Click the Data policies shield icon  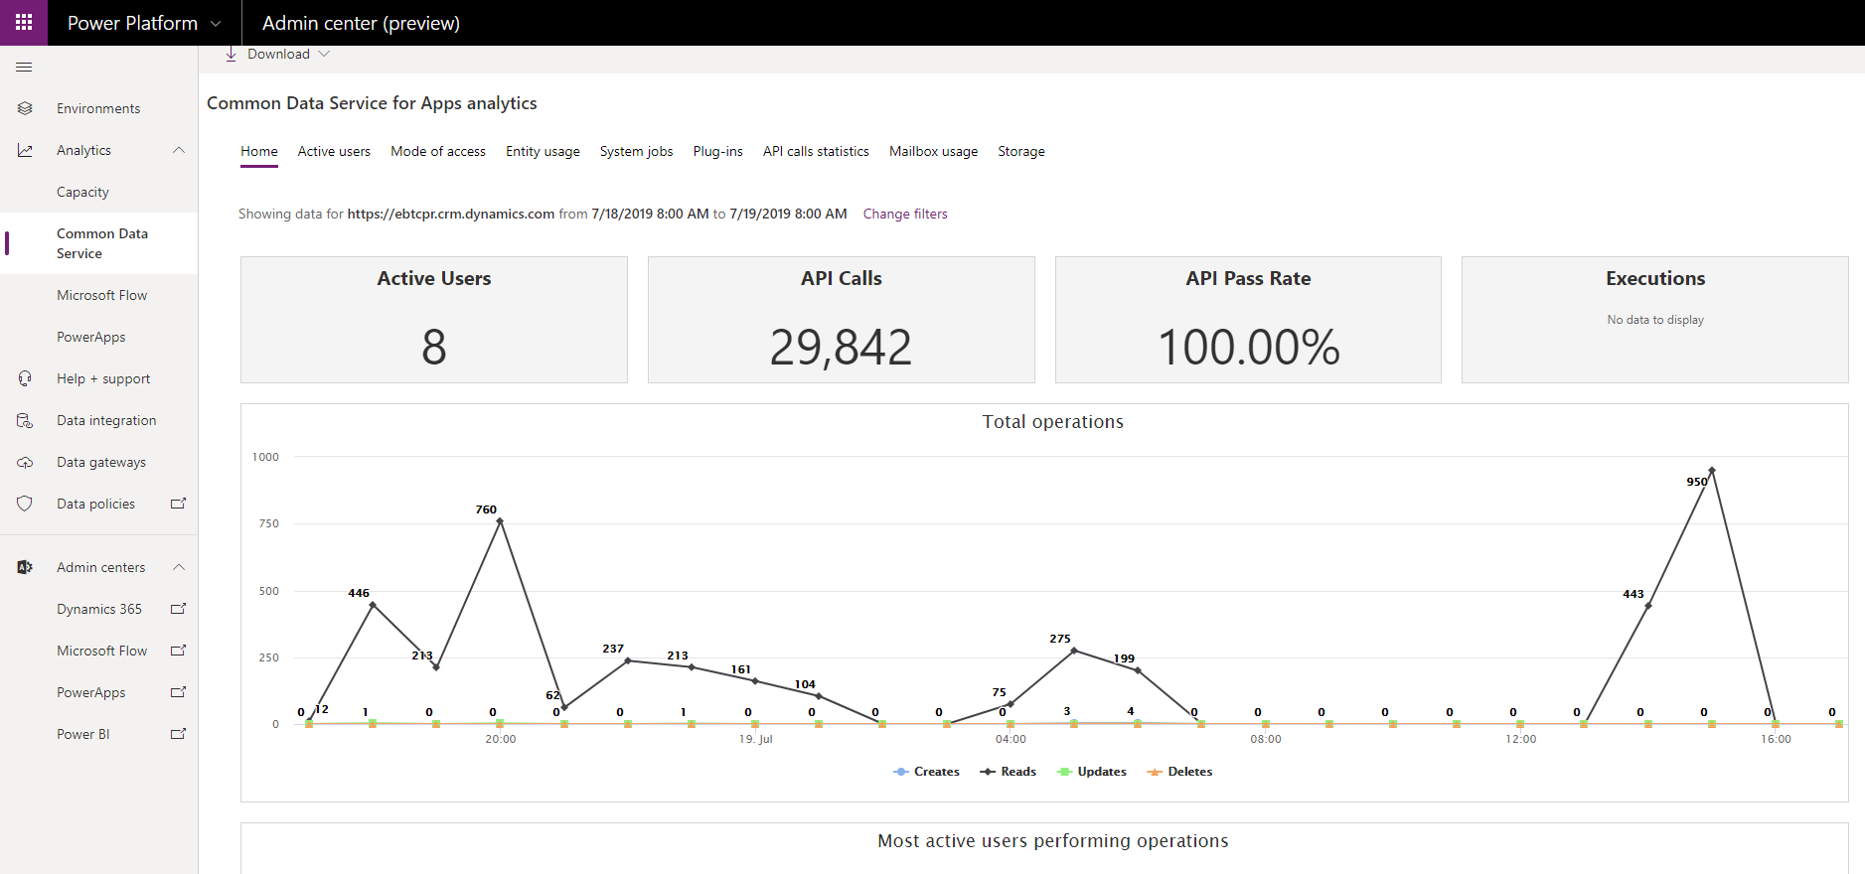point(25,504)
